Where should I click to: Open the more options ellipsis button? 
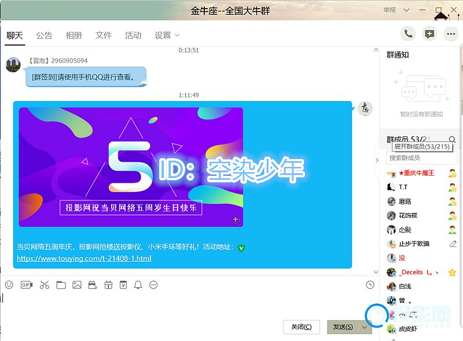[451, 34]
